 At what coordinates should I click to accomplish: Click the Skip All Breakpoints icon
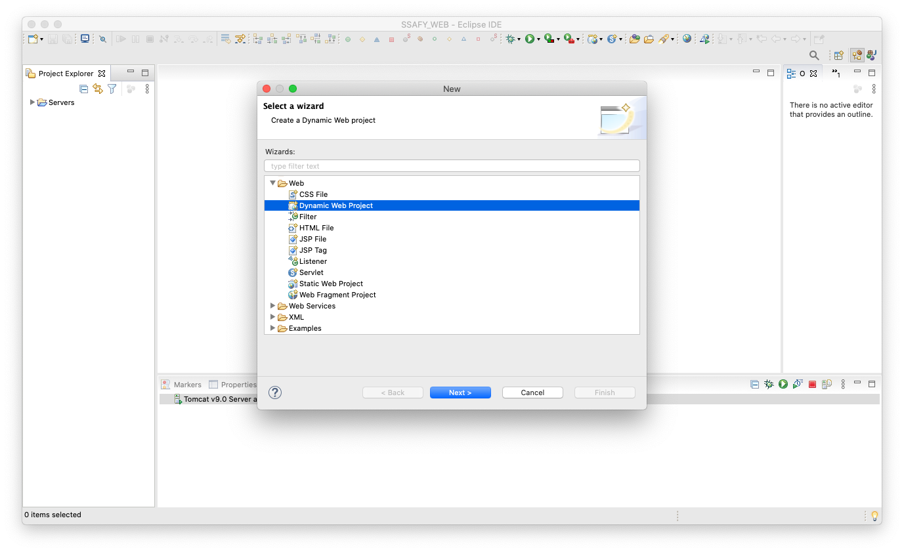pos(103,39)
